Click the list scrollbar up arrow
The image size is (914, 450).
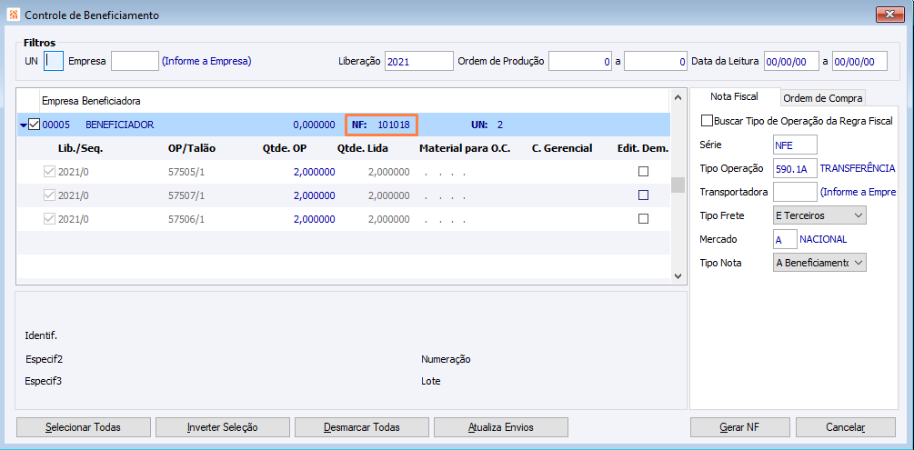(677, 97)
